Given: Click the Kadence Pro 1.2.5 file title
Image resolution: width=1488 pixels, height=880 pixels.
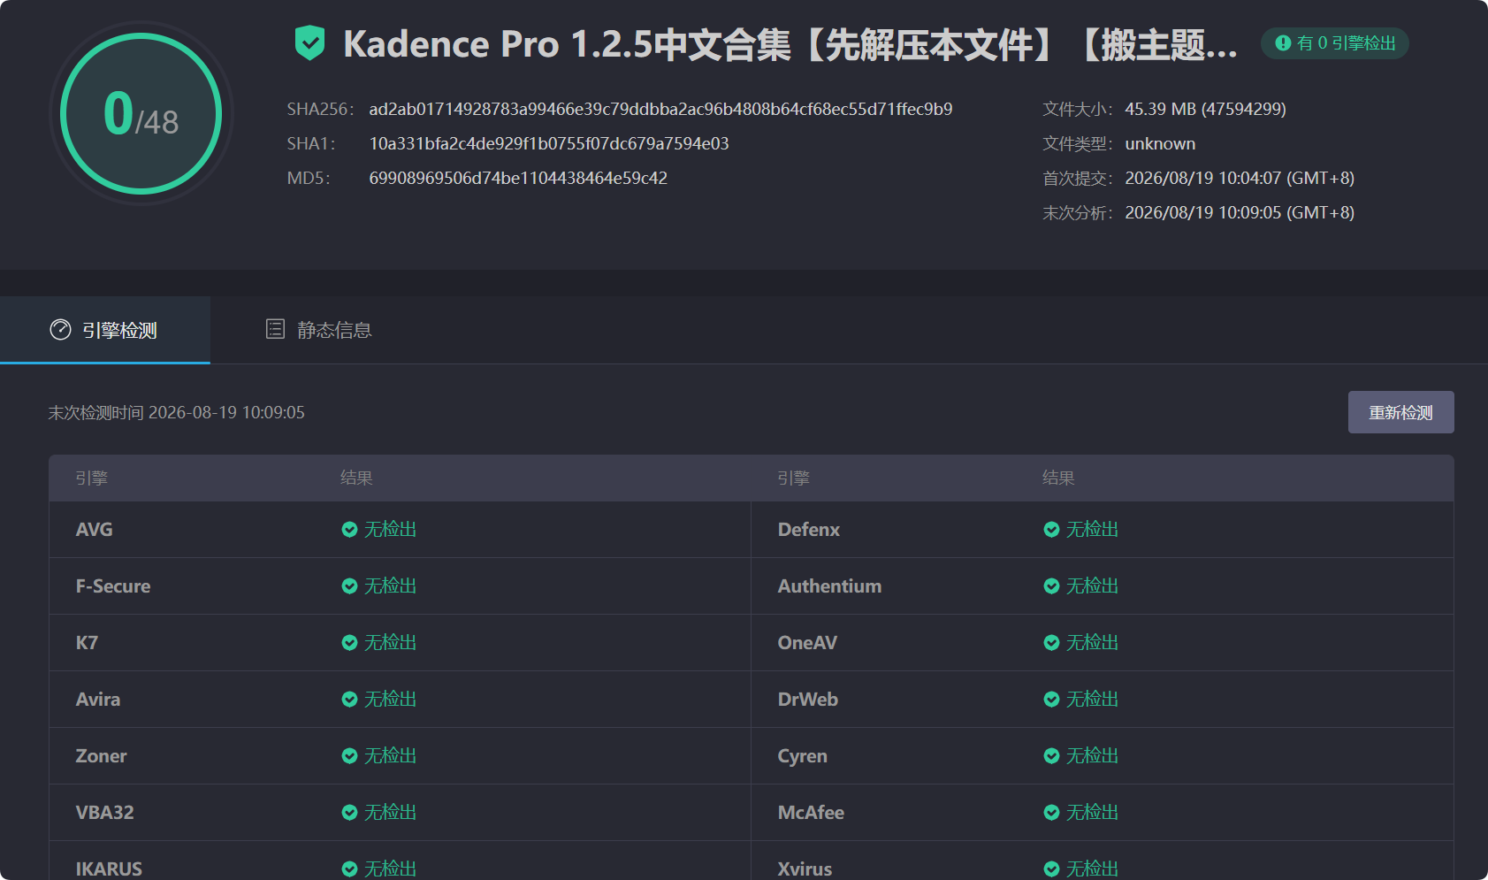Looking at the screenshot, I should click(790, 44).
